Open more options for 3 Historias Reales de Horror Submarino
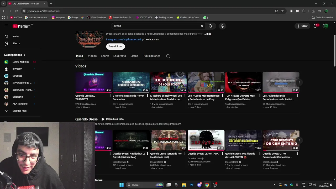The image size is (336, 189). coord(148,96)
